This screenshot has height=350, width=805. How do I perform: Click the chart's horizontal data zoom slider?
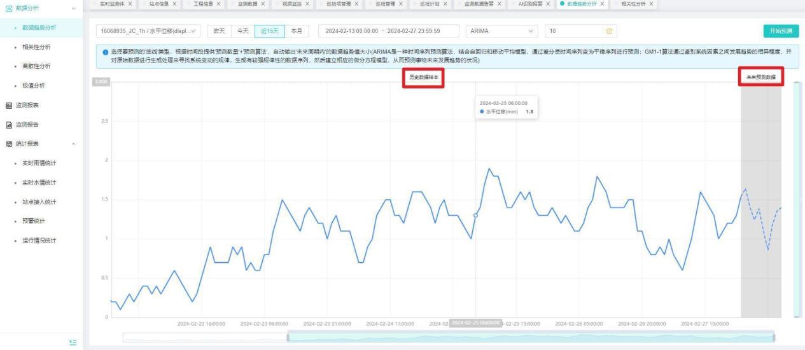point(530,337)
